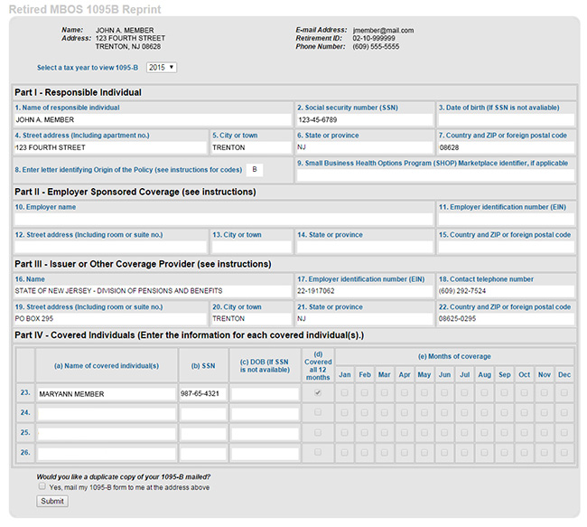Screen dimensions: 587x527
Task: Click the covered individual name field in row 24
Action: coord(107,414)
